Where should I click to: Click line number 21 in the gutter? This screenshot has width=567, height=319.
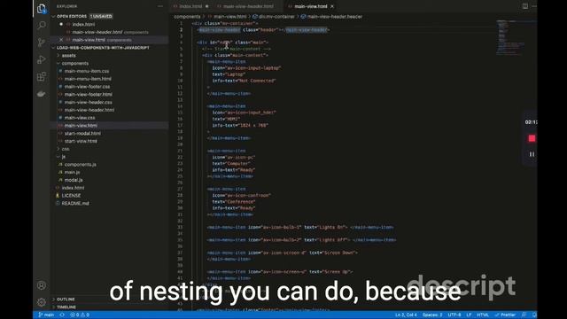[x=180, y=151]
